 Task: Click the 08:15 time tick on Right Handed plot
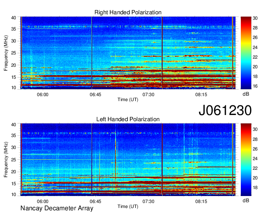[x=201, y=95]
